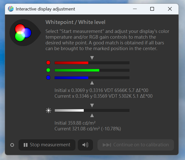Click the blue gain level bar
Screen dimensions: 185x160
click(x=92, y=78)
